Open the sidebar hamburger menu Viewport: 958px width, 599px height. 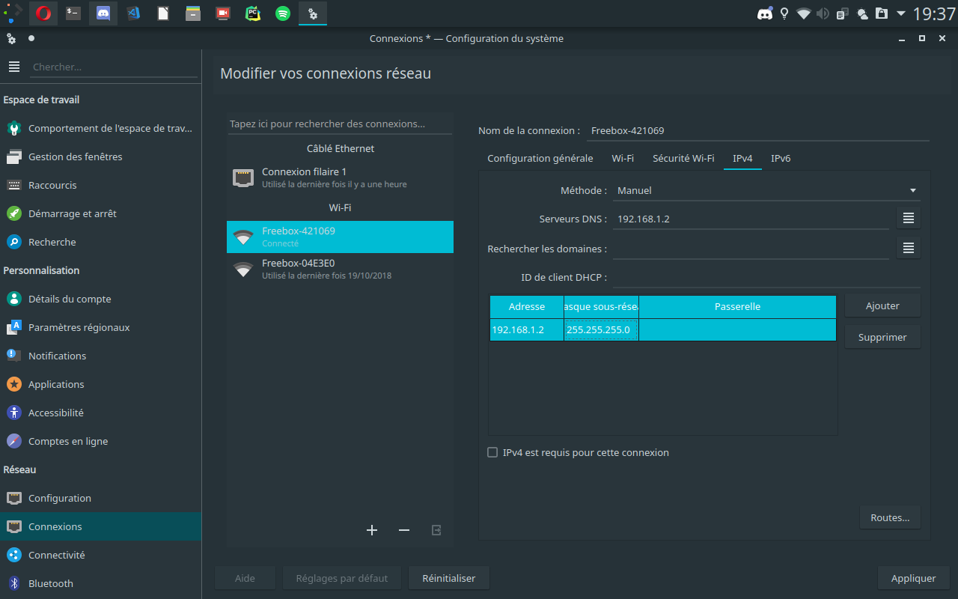pos(13,67)
